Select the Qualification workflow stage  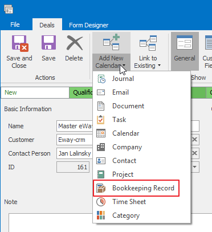click(x=81, y=92)
